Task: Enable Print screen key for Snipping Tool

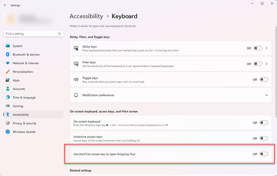Action: 263,154
